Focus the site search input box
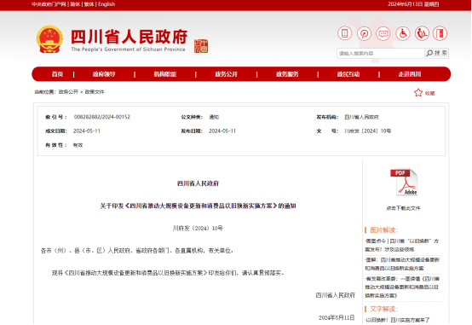 click(381, 54)
